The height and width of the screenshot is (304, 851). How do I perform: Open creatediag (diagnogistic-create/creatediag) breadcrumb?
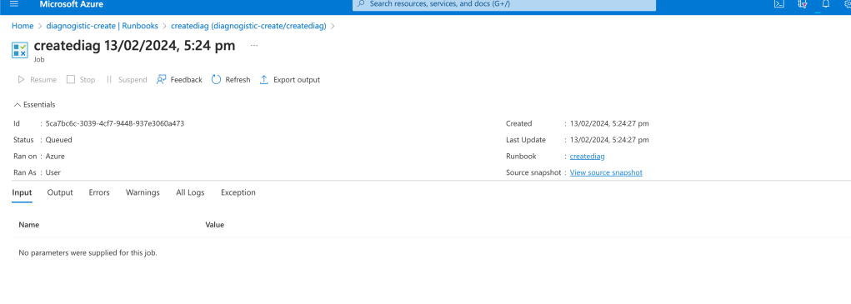[x=248, y=26]
